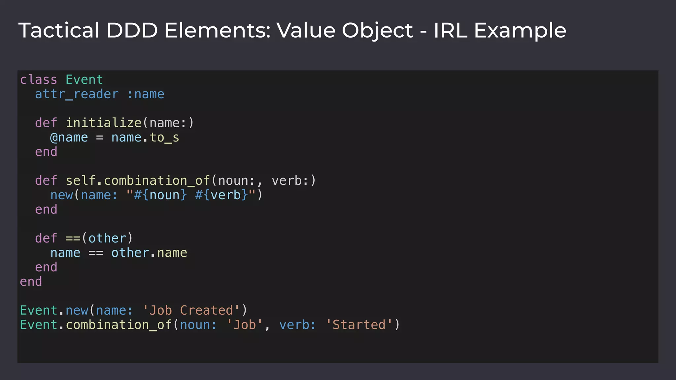The width and height of the screenshot is (676, 380).
Task: Select the "@name = name.to_s" line
Action: pos(115,138)
